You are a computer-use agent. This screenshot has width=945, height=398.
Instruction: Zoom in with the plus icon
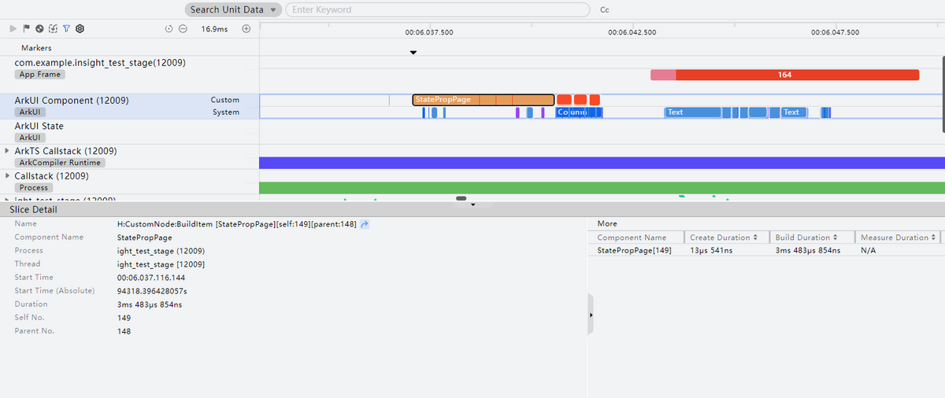(x=246, y=29)
